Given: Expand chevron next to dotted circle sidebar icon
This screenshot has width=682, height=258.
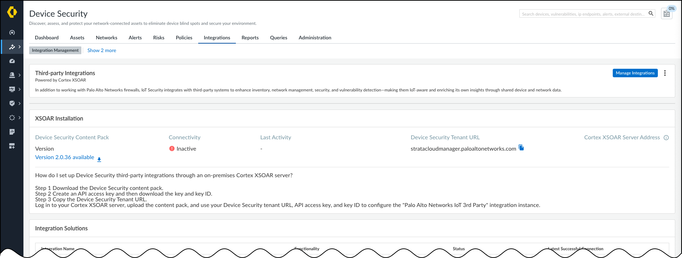Looking at the screenshot, I should tap(20, 118).
